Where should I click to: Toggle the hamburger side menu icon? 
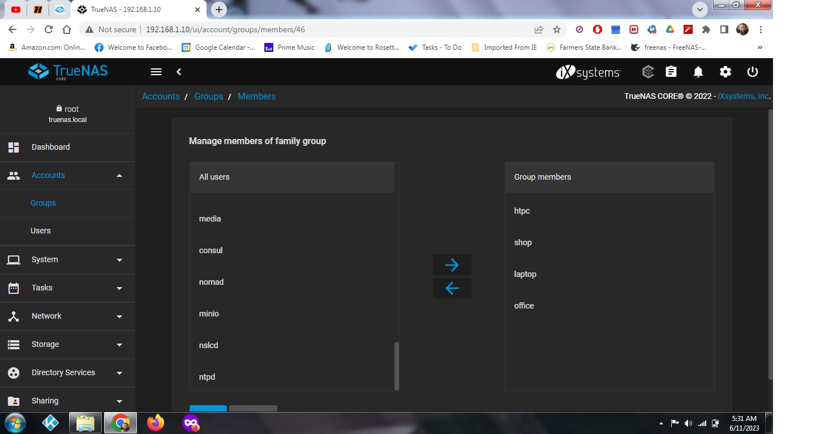point(156,72)
